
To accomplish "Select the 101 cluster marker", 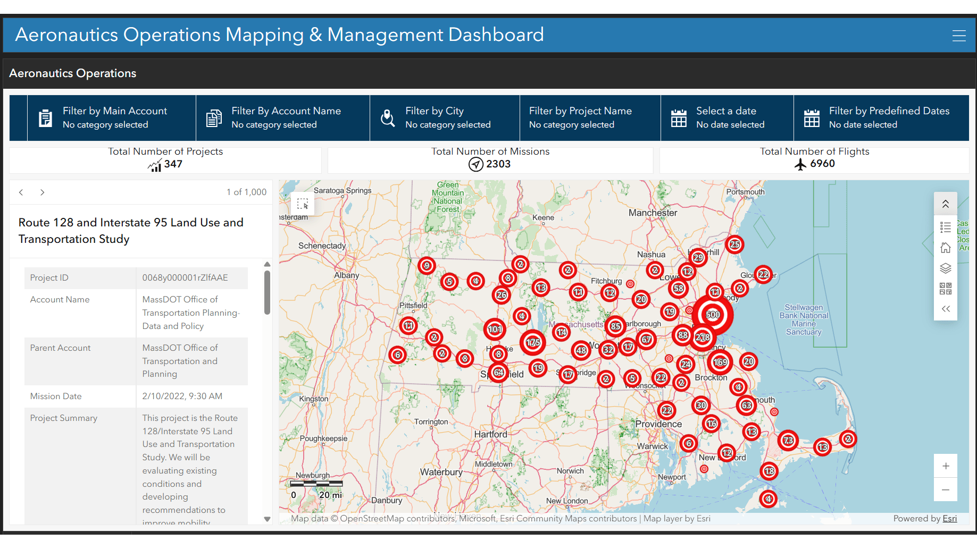I will click(495, 330).
